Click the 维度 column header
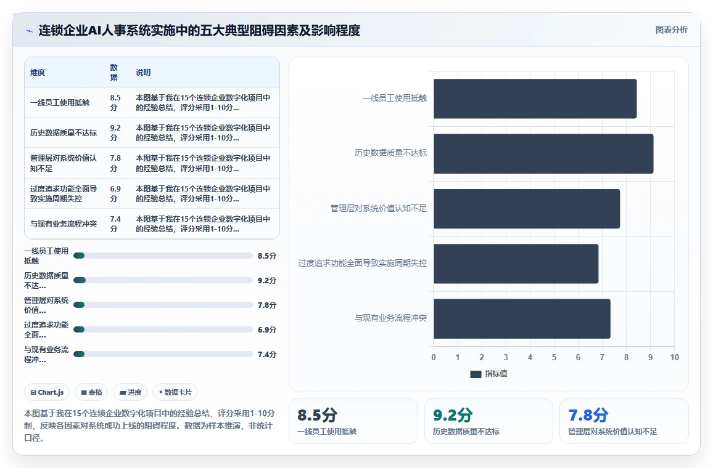 click(x=38, y=72)
